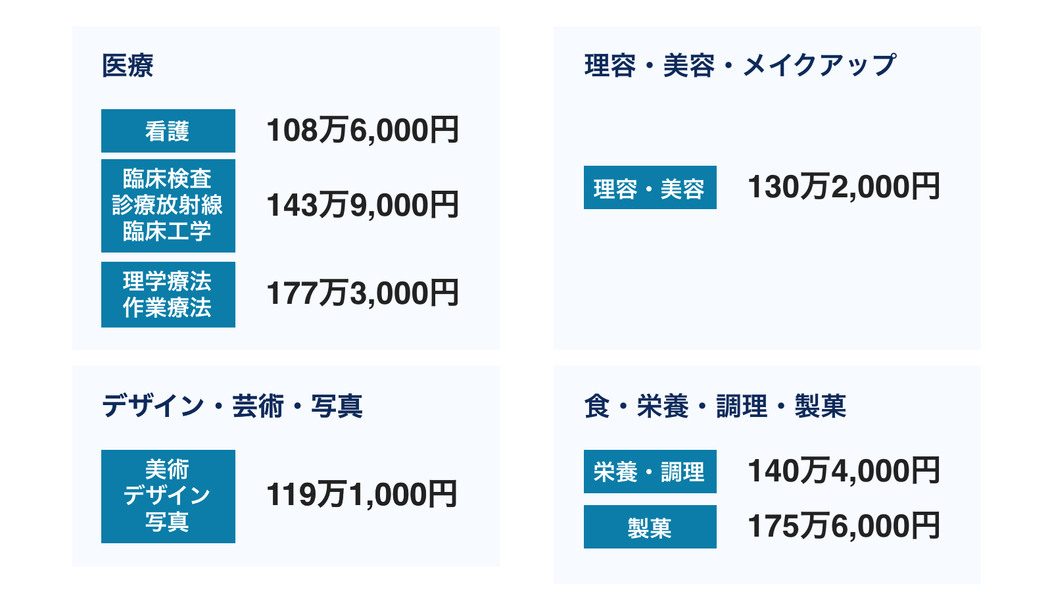Click the デザイン・芸術・写真 heading
Viewport: 1052px width, 609px height.
[232, 406]
